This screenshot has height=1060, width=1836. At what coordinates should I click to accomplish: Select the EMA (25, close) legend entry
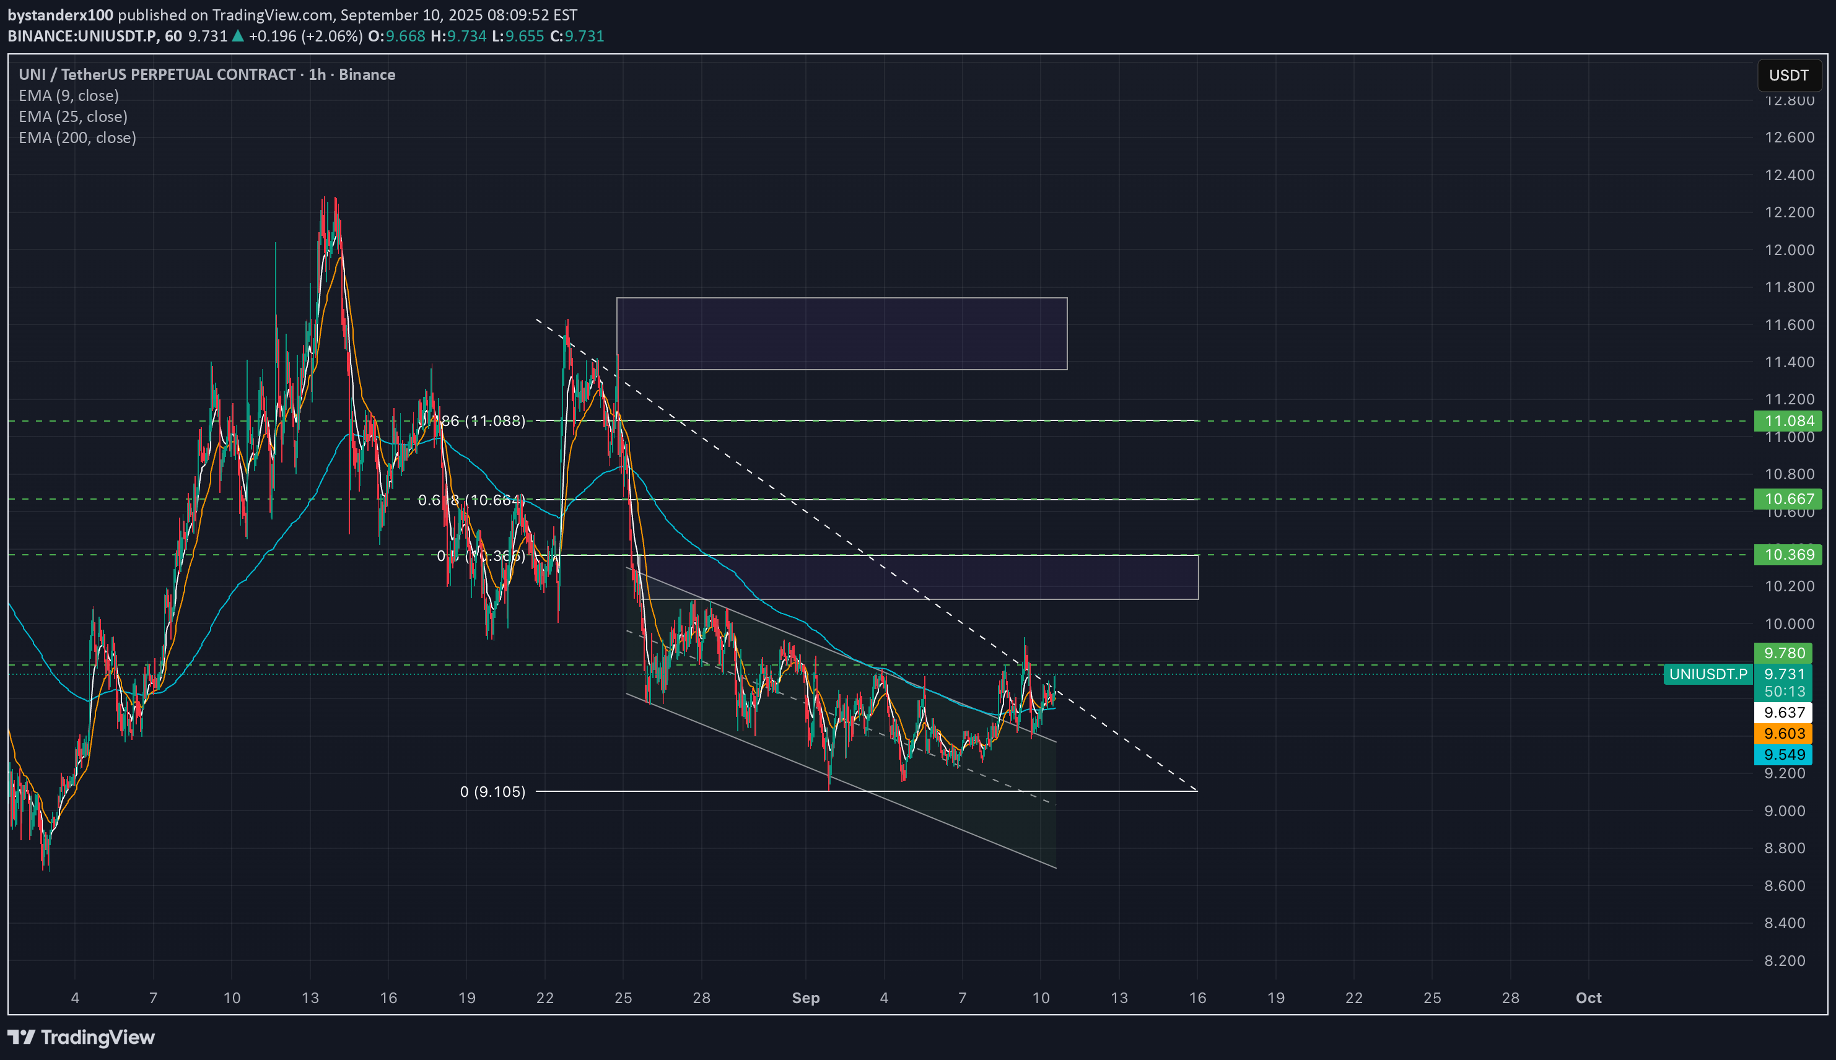[73, 116]
